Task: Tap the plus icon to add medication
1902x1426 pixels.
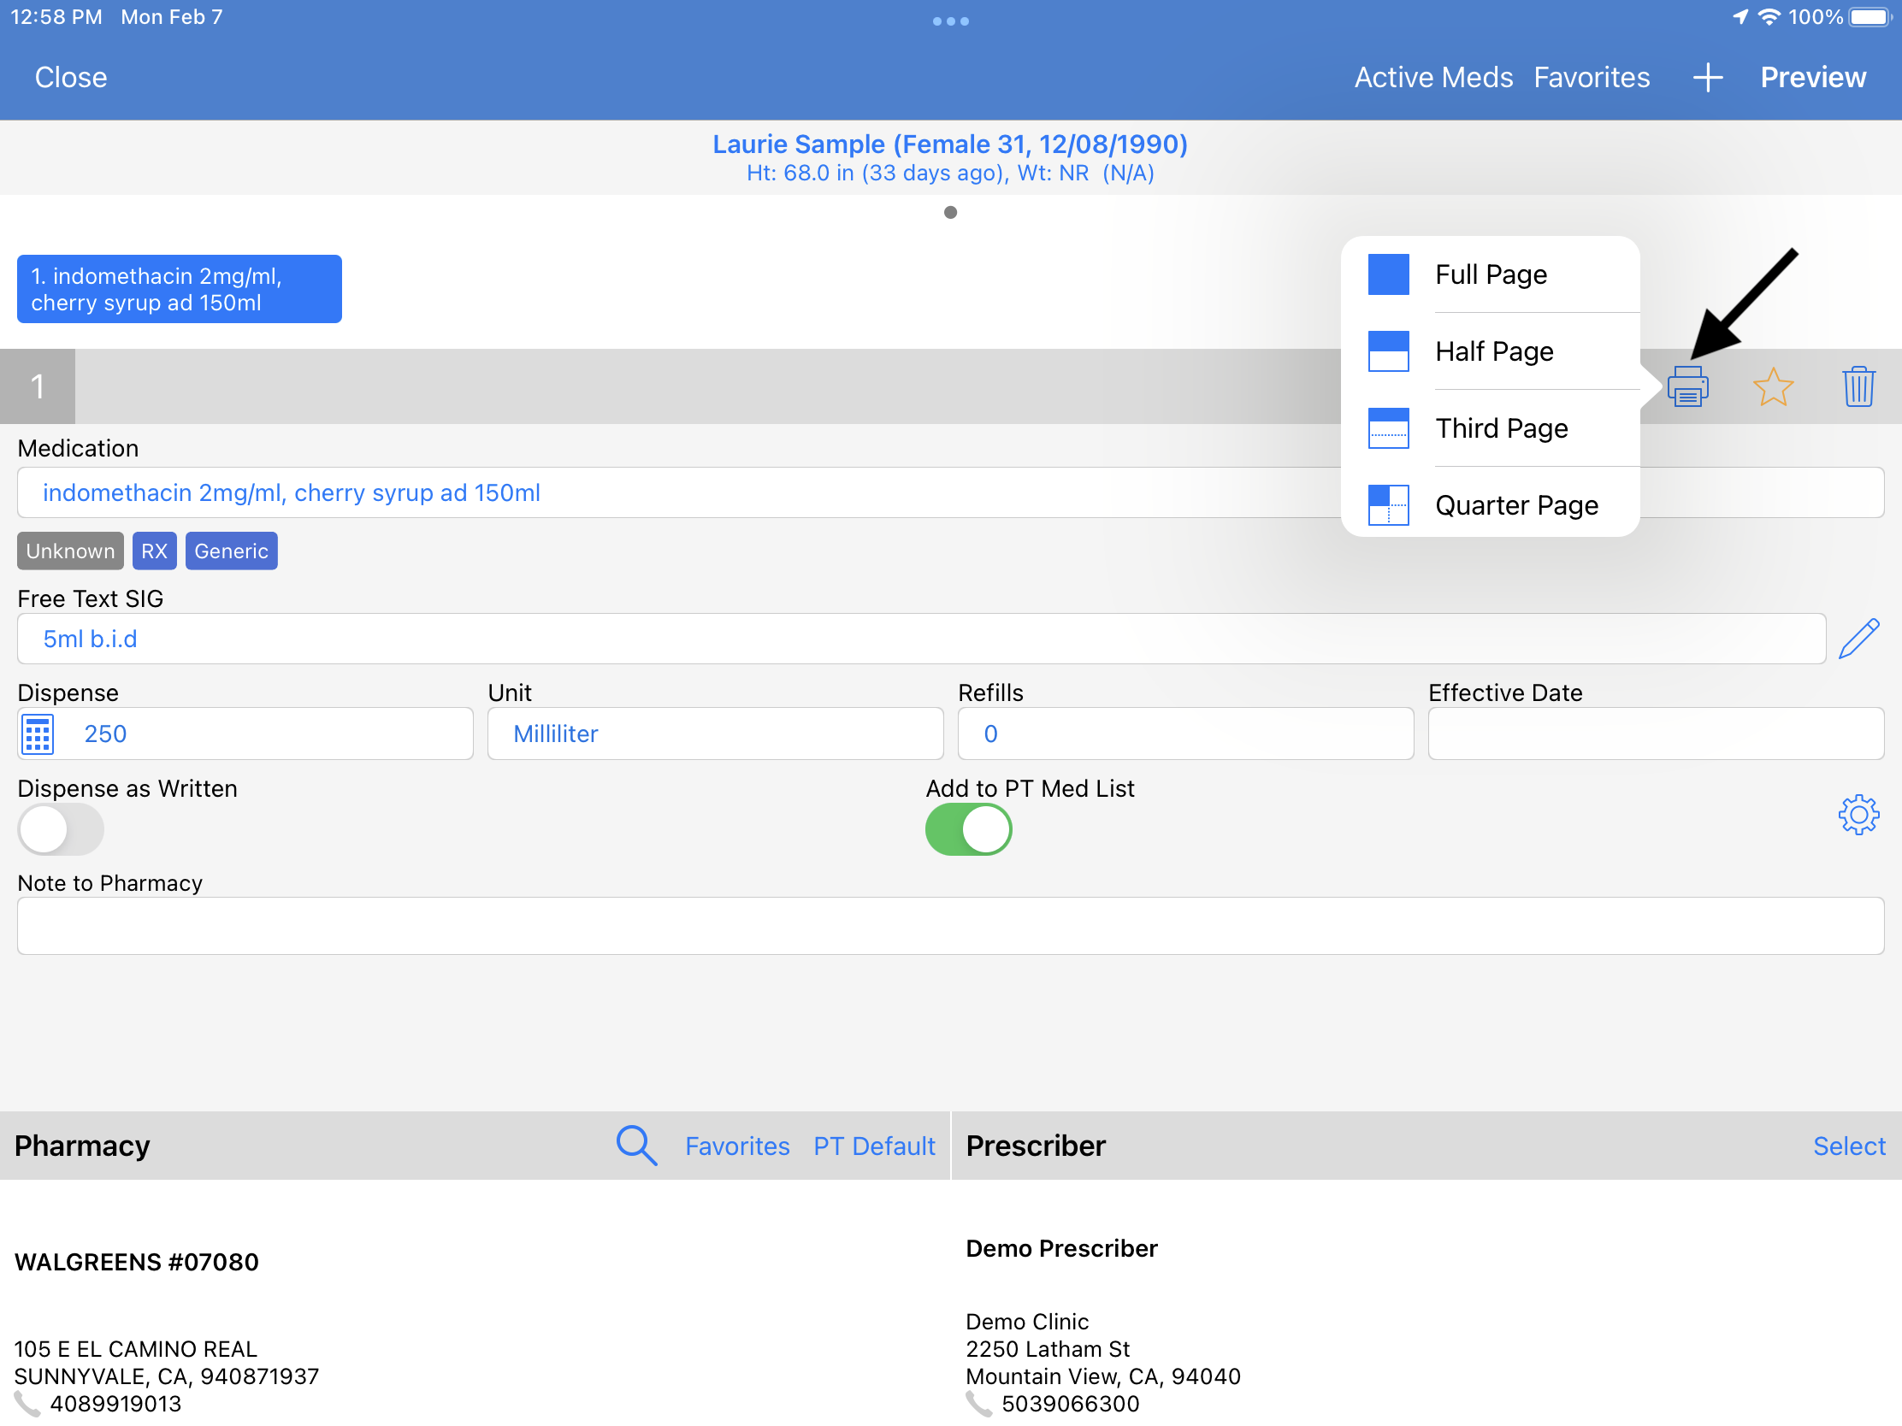Action: [x=1707, y=77]
